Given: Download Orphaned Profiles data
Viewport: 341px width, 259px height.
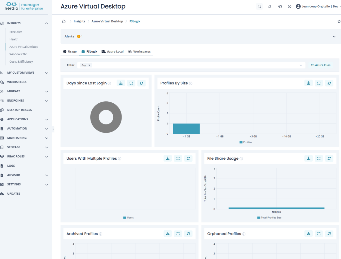Looking at the screenshot, I should pos(308,234).
